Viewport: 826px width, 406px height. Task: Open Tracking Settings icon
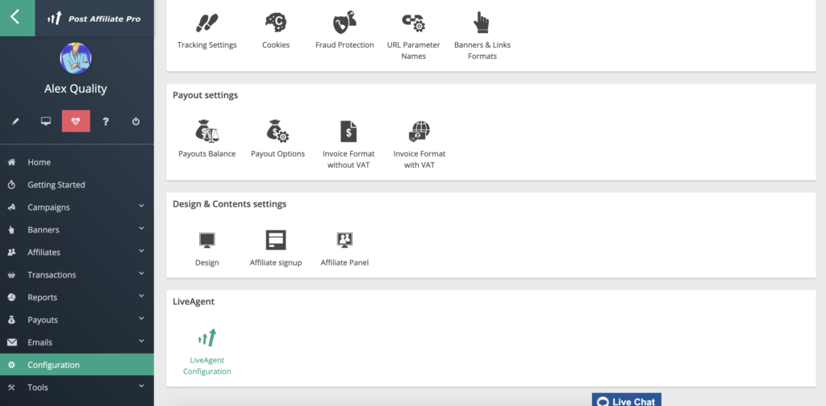[207, 23]
